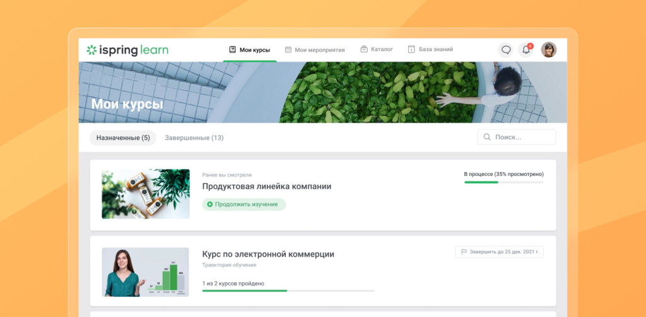Click the knowledge base icon beside База знаний

[411, 49]
